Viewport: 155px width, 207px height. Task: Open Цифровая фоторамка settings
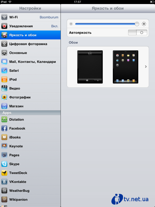pos(30,44)
